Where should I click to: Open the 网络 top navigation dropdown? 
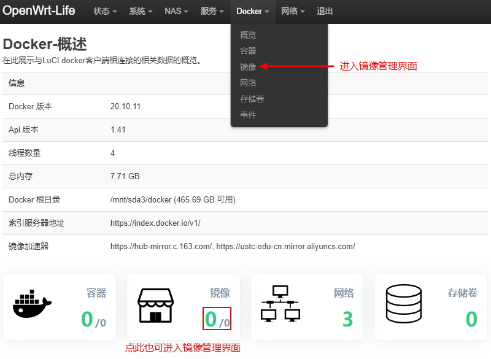click(x=293, y=11)
